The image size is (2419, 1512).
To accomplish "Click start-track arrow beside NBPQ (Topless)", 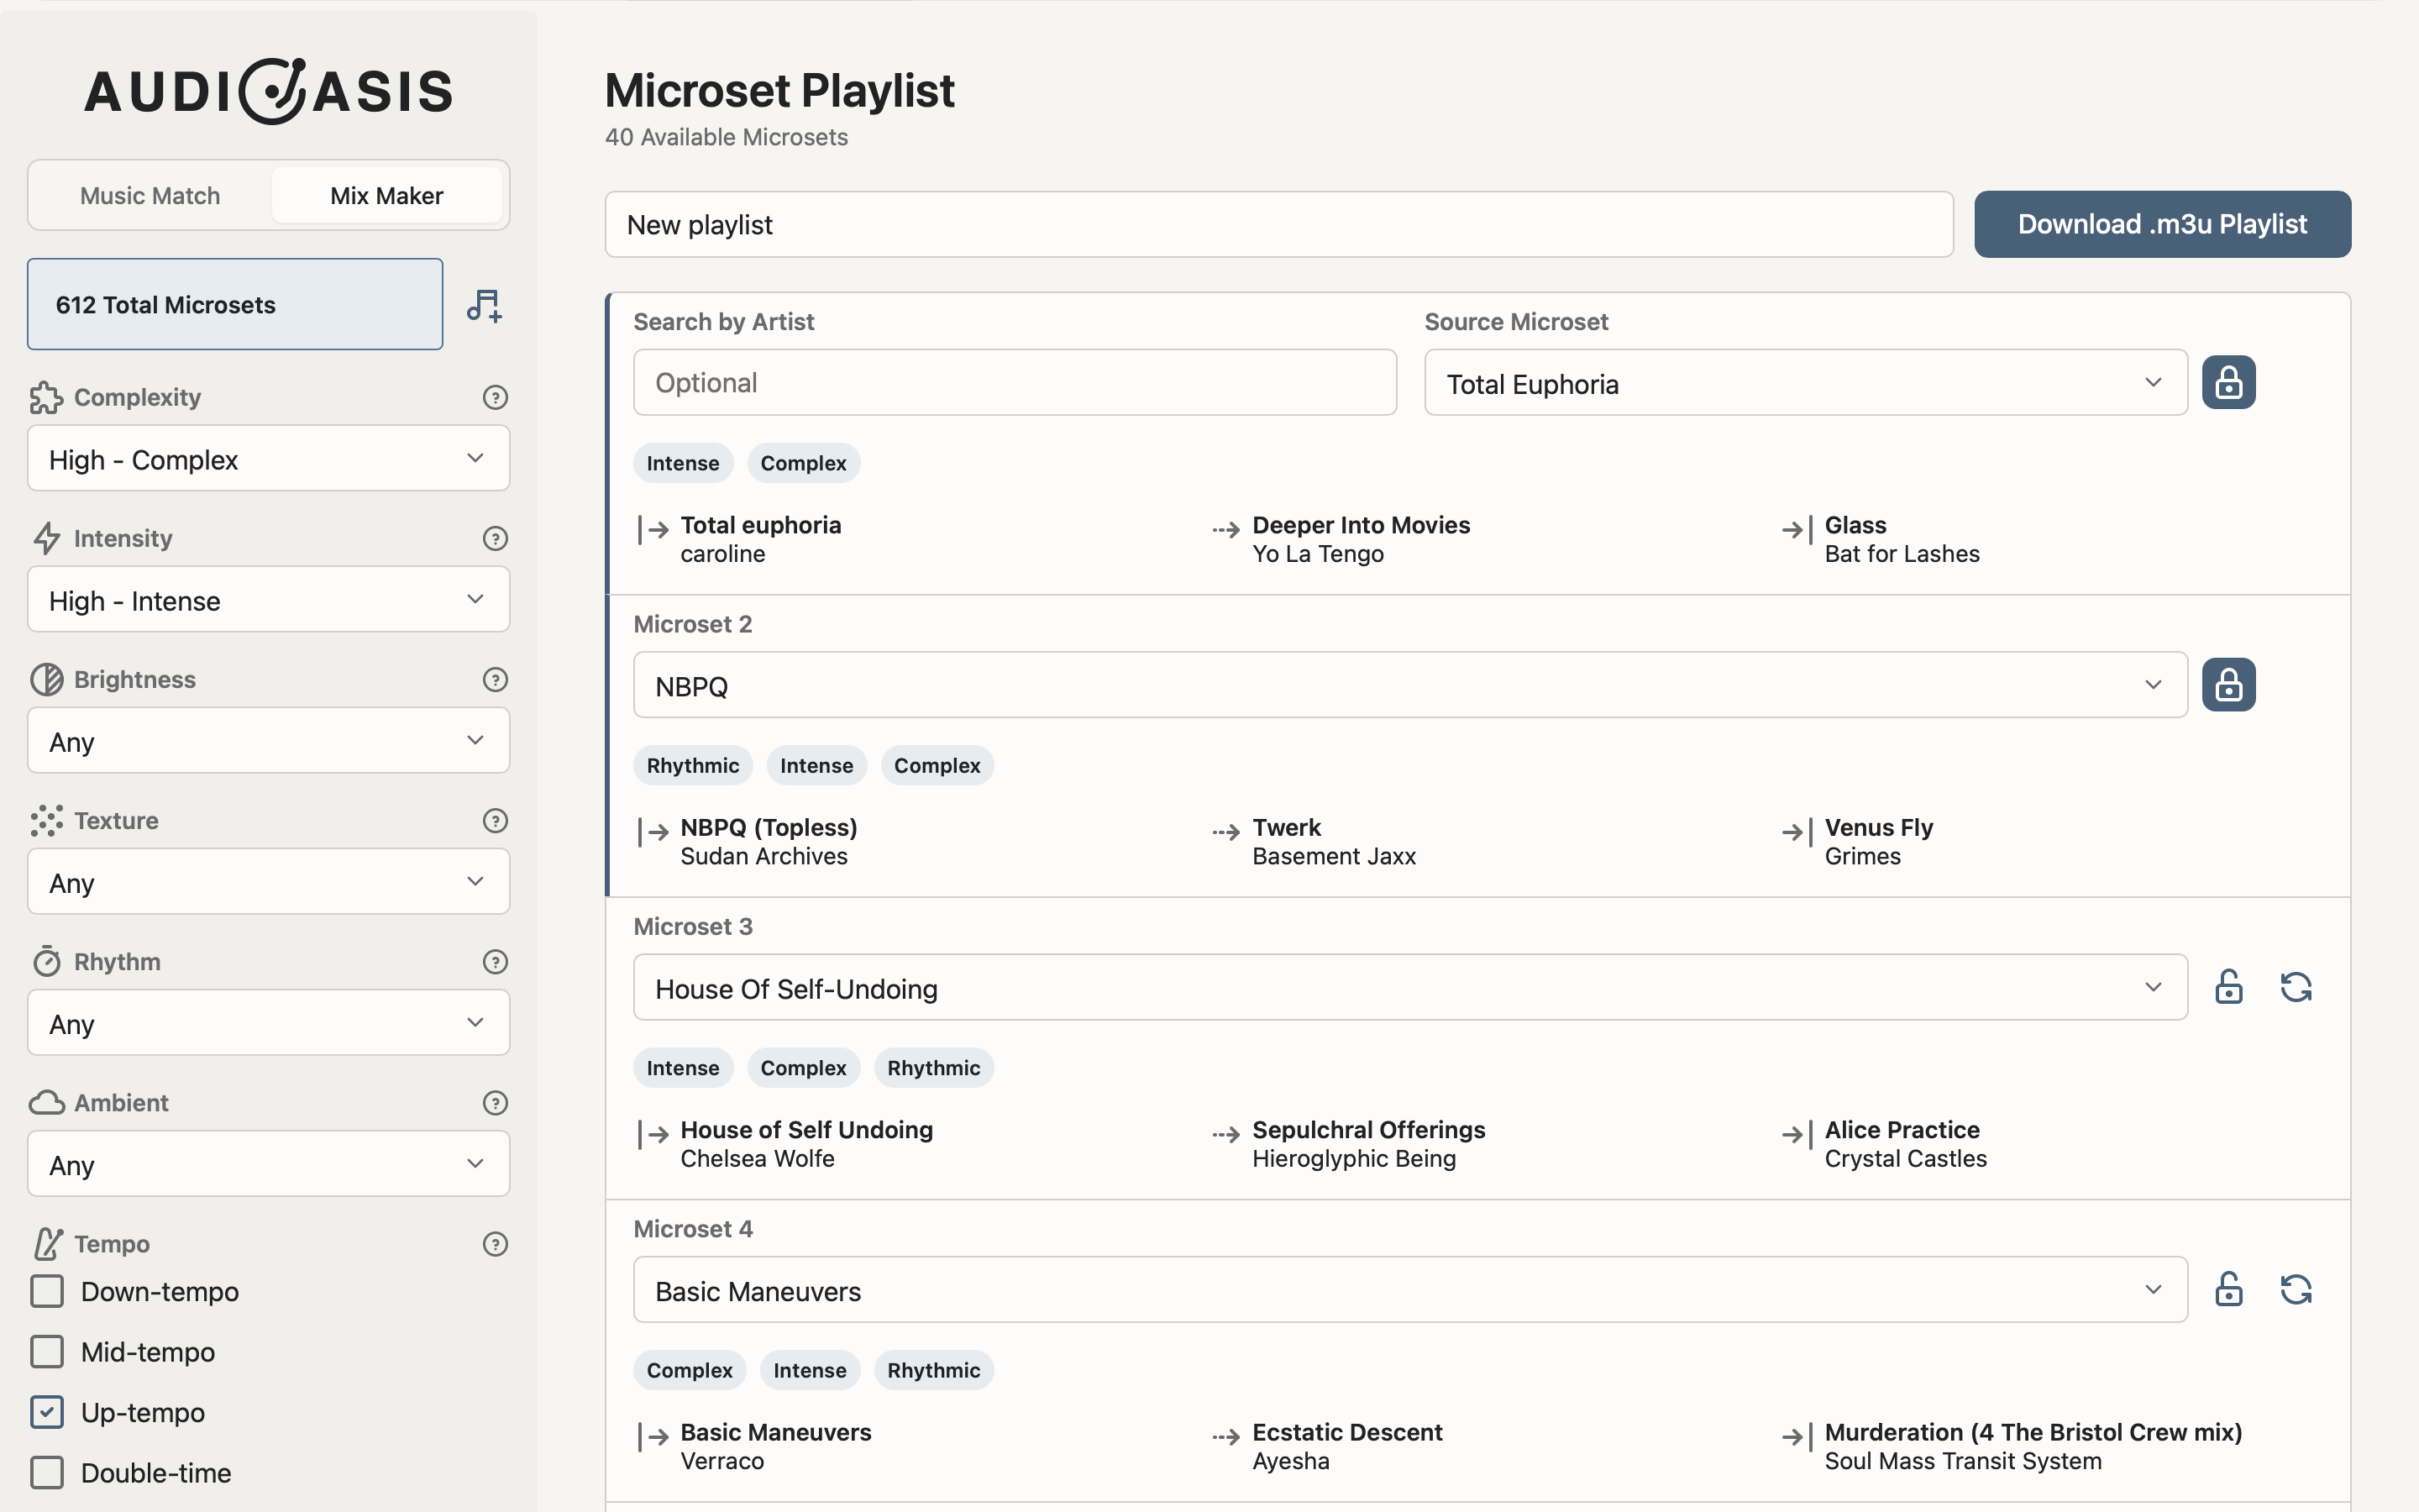I will click(x=653, y=832).
